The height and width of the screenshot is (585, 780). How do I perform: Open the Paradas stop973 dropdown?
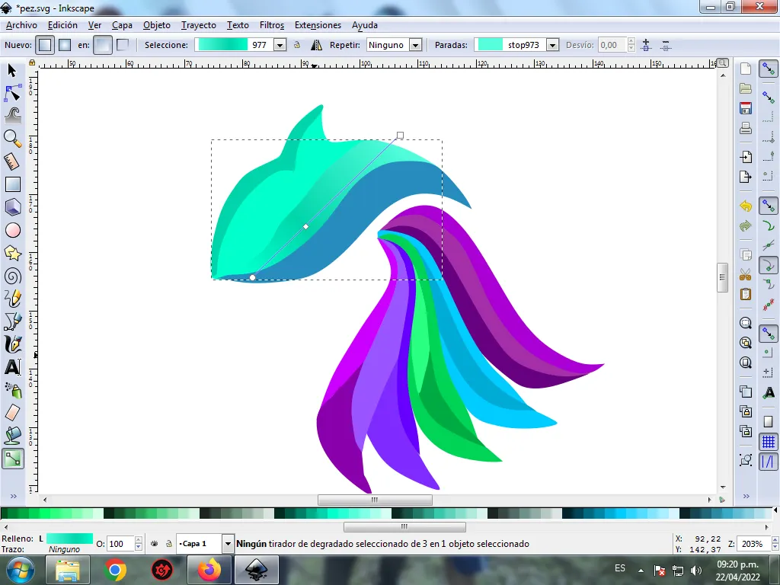(x=552, y=45)
